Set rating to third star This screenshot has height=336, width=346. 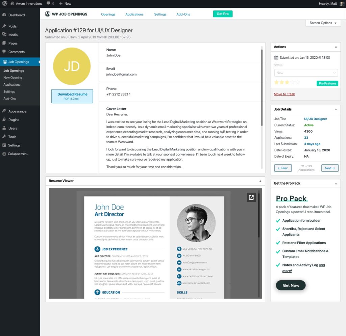(287, 82)
